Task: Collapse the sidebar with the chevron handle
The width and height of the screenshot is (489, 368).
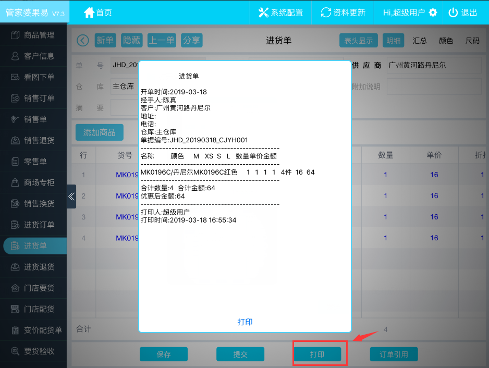Action: coord(71,197)
